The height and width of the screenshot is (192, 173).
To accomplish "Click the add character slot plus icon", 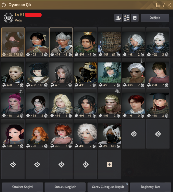I will (109, 164).
